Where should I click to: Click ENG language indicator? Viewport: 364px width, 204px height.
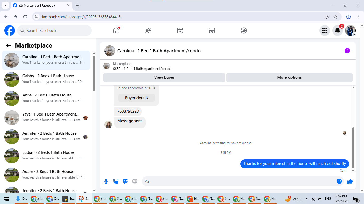pyautogui.click(x=328, y=199)
